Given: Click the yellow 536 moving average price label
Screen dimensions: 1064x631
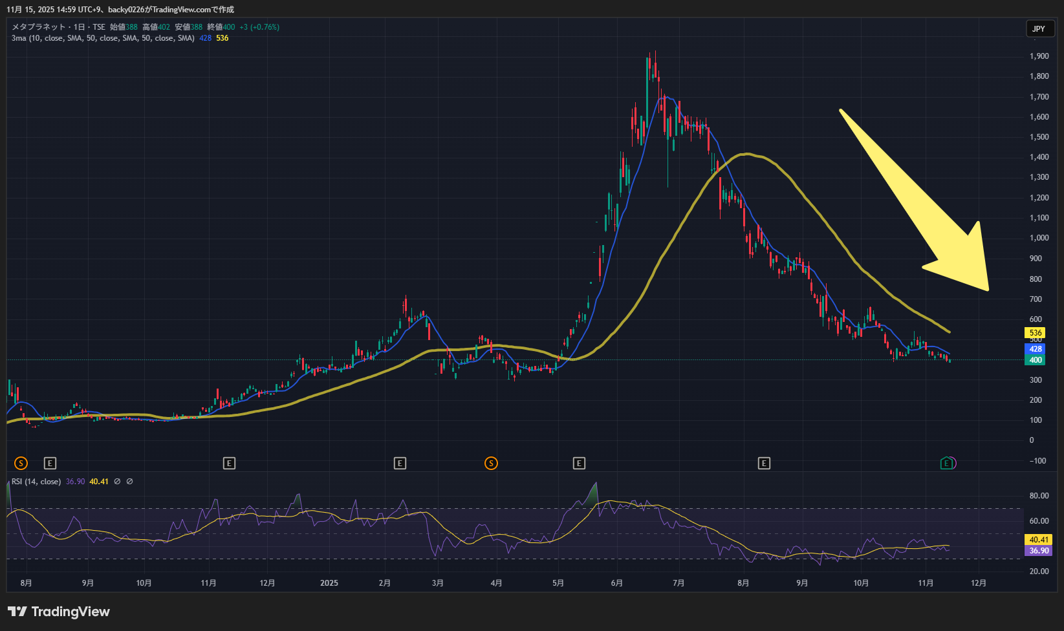Looking at the screenshot, I should pyautogui.click(x=1036, y=333).
